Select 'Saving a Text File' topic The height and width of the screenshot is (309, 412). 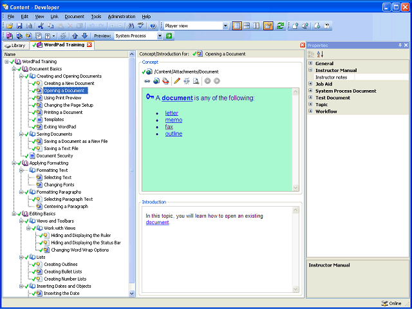coord(61,149)
